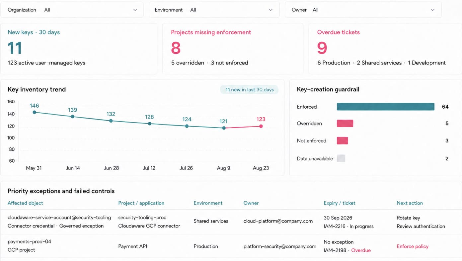Click the Jun 28 data point labeled 132
The image size is (462, 261).
click(x=111, y=121)
